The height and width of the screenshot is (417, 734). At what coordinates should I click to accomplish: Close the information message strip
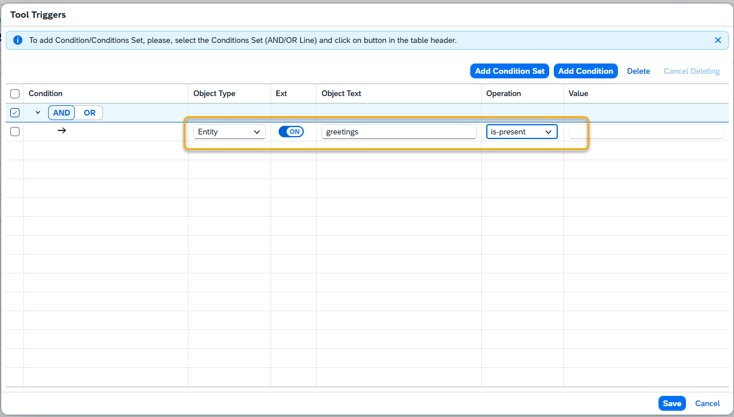[718, 41]
